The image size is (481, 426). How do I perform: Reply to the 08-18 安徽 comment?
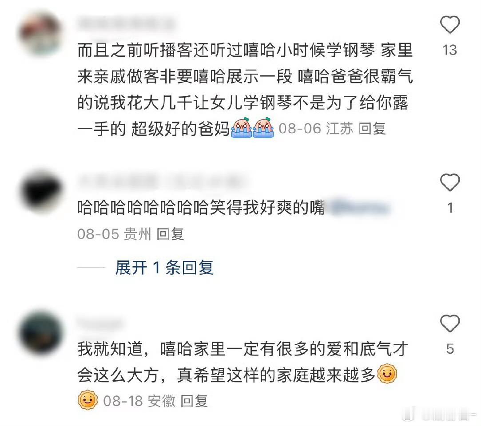(x=194, y=401)
